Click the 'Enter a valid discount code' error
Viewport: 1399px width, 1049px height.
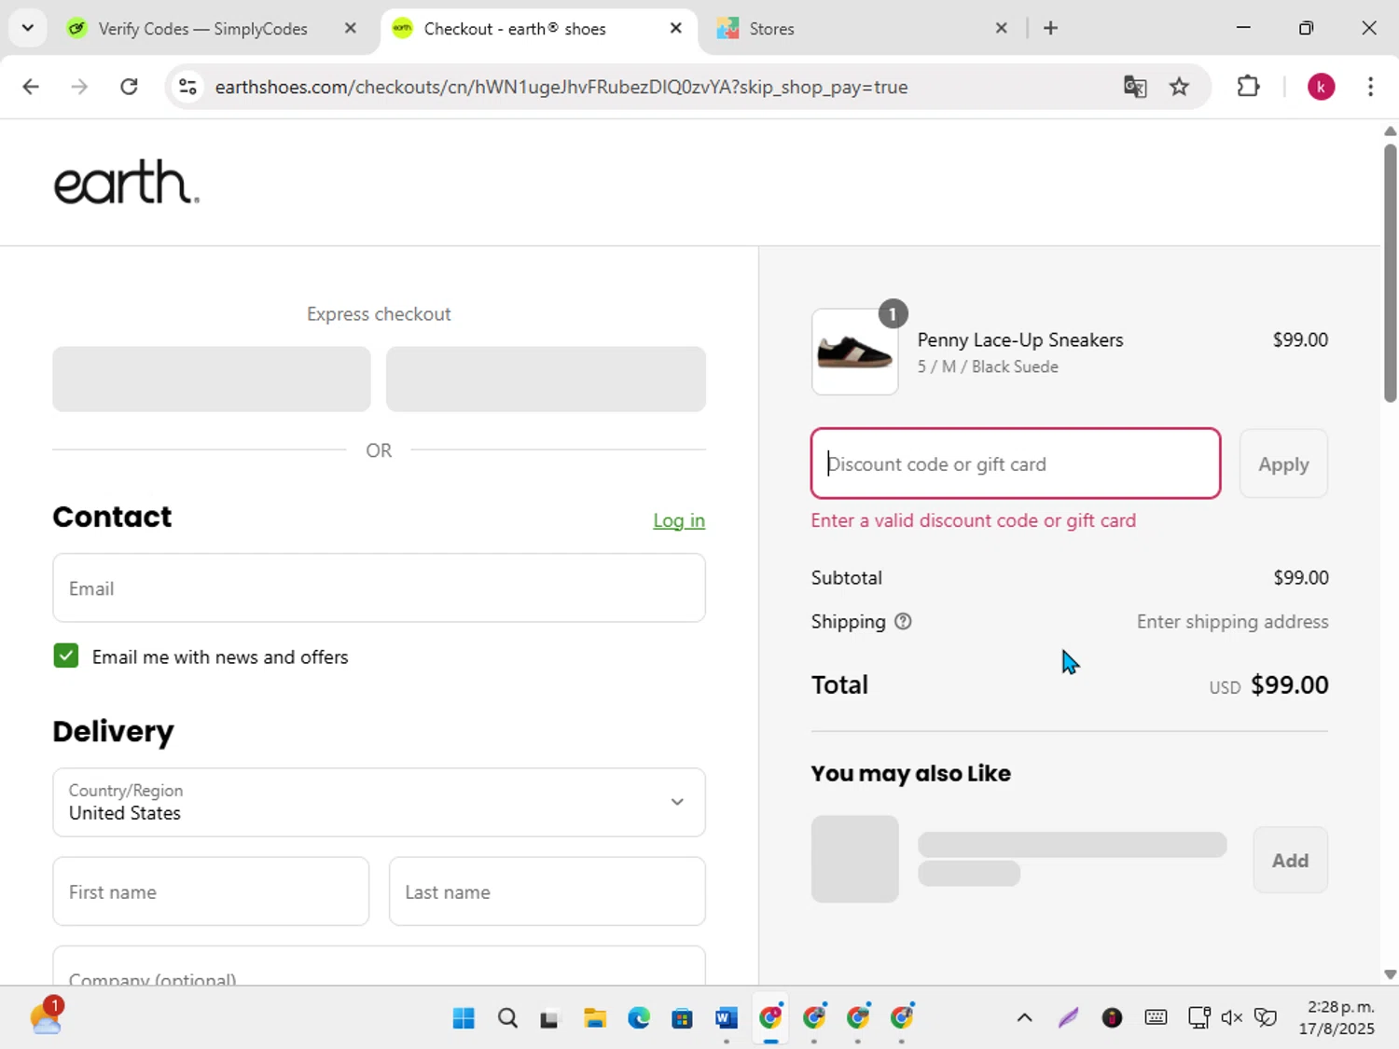pyautogui.click(x=974, y=520)
